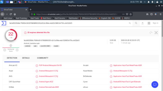Open the MSFU bookmark
163x91 pixels.
(x=126, y=18)
